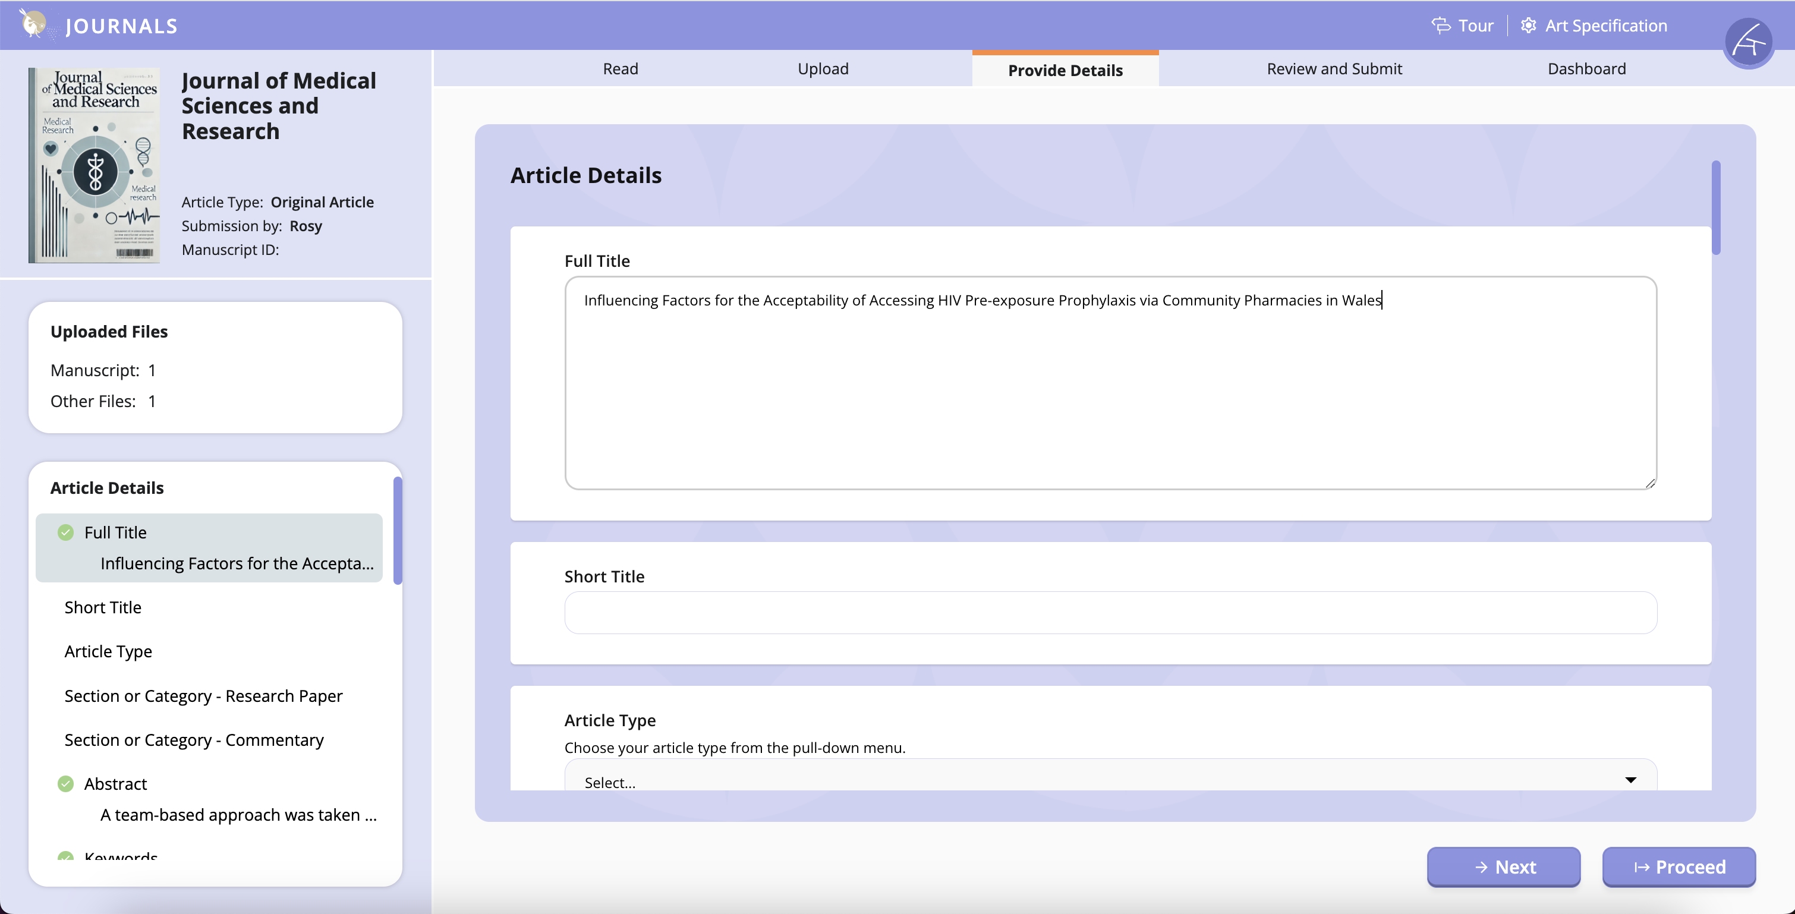Screen dimensions: 1795x914
Task: Click the Article Type dropdown arrow
Action: [x=1630, y=780]
